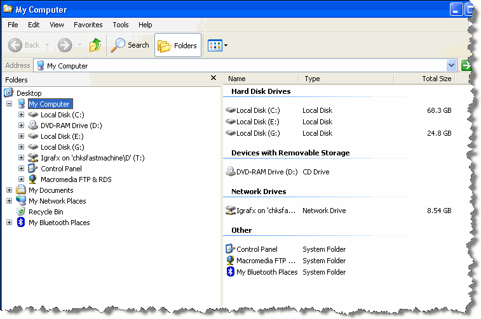Click My Network Places icon
The image size is (481, 319).
21,200
